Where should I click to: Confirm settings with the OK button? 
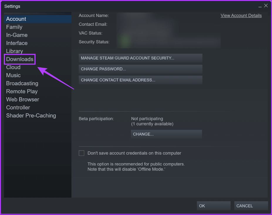[x=213, y=206]
